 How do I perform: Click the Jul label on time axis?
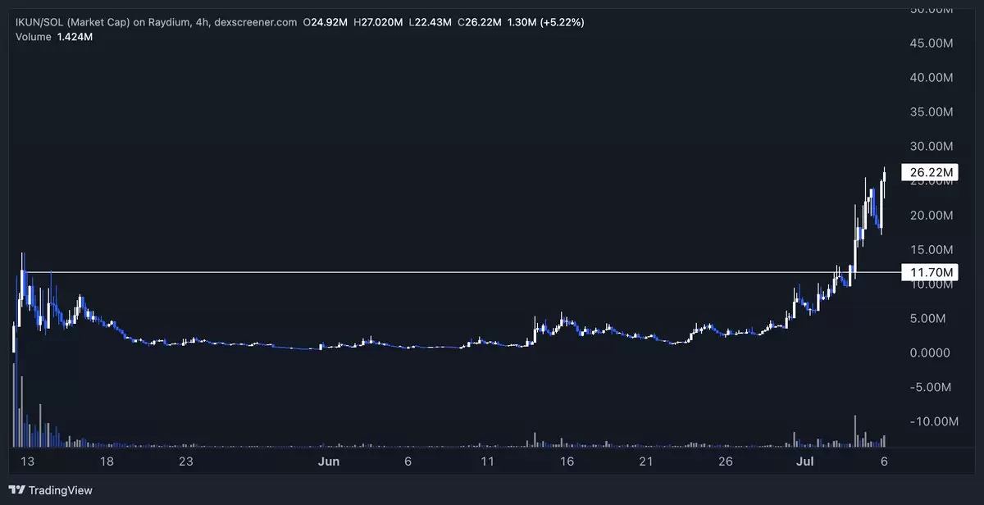[804, 462]
